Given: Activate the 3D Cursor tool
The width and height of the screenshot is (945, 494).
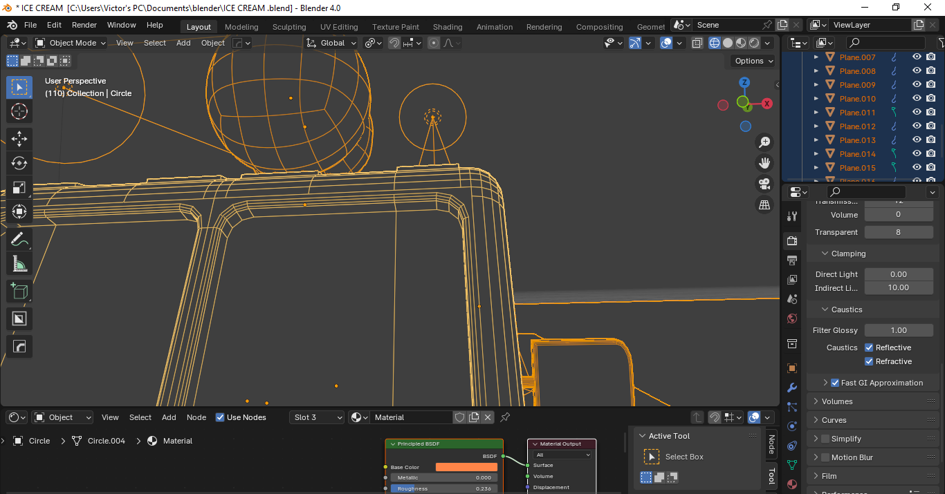Looking at the screenshot, I should (x=19, y=111).
